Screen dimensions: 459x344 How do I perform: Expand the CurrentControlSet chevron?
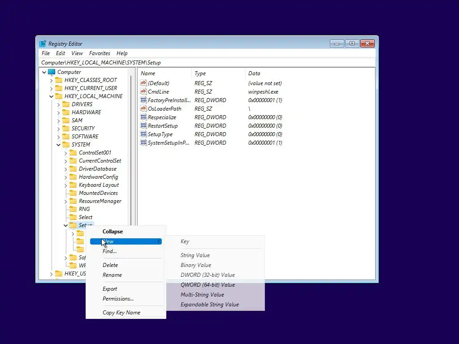pos(65,161)
